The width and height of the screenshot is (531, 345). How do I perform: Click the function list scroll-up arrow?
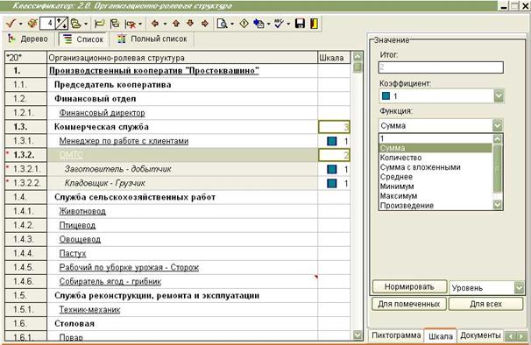pos(498,138)
